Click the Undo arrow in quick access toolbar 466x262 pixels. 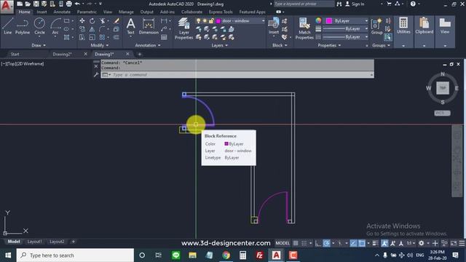point(77,4)
